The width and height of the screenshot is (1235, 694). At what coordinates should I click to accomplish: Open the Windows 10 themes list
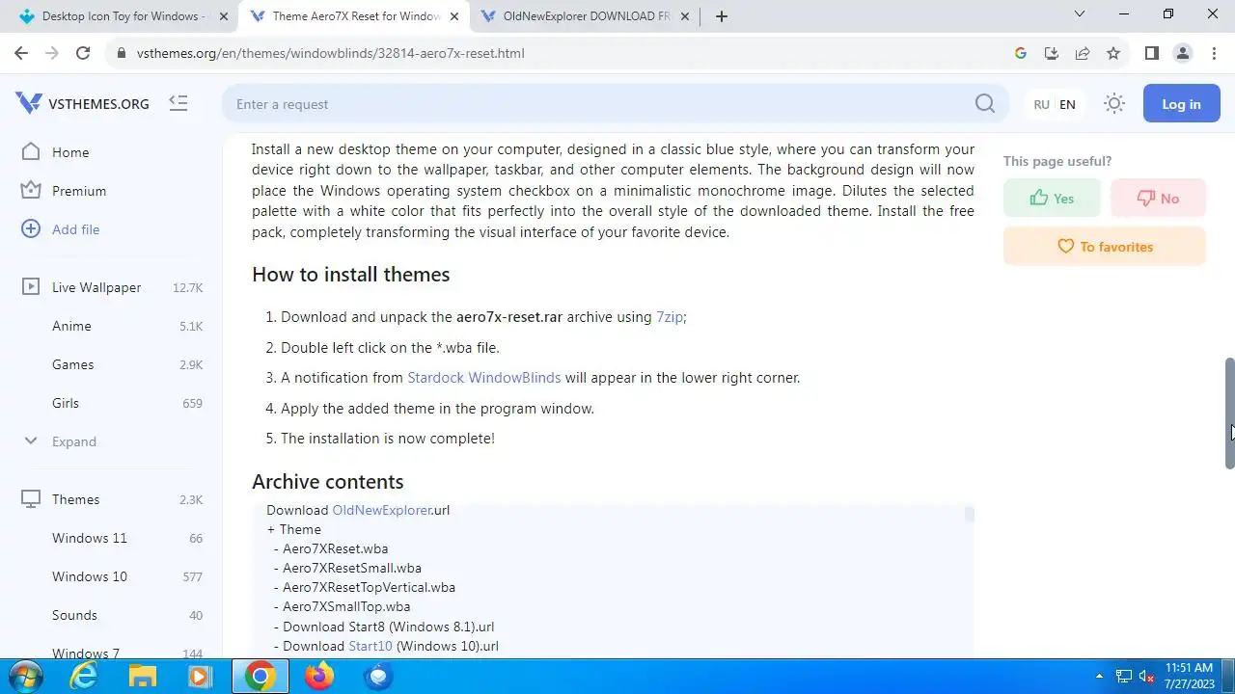click(90, 576)
